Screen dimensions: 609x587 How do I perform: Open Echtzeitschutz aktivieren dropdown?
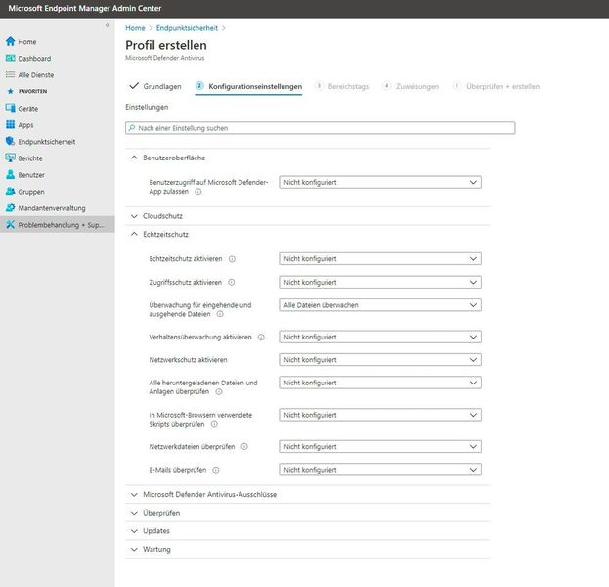pos(380,259)
